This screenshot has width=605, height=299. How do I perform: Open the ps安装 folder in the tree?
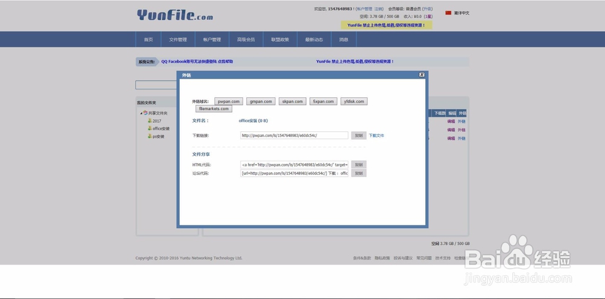159,136
